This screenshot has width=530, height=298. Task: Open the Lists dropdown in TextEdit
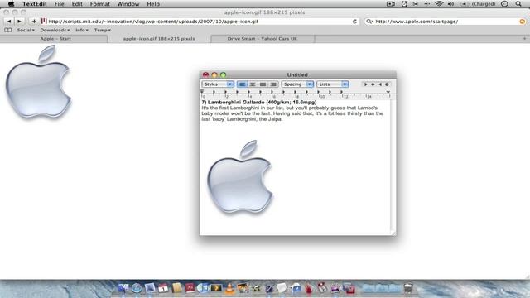coord(333,84)
